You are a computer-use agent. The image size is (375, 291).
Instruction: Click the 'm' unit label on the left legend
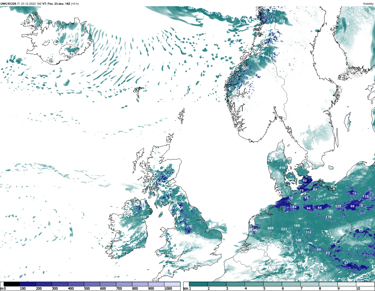click(2, 289)
